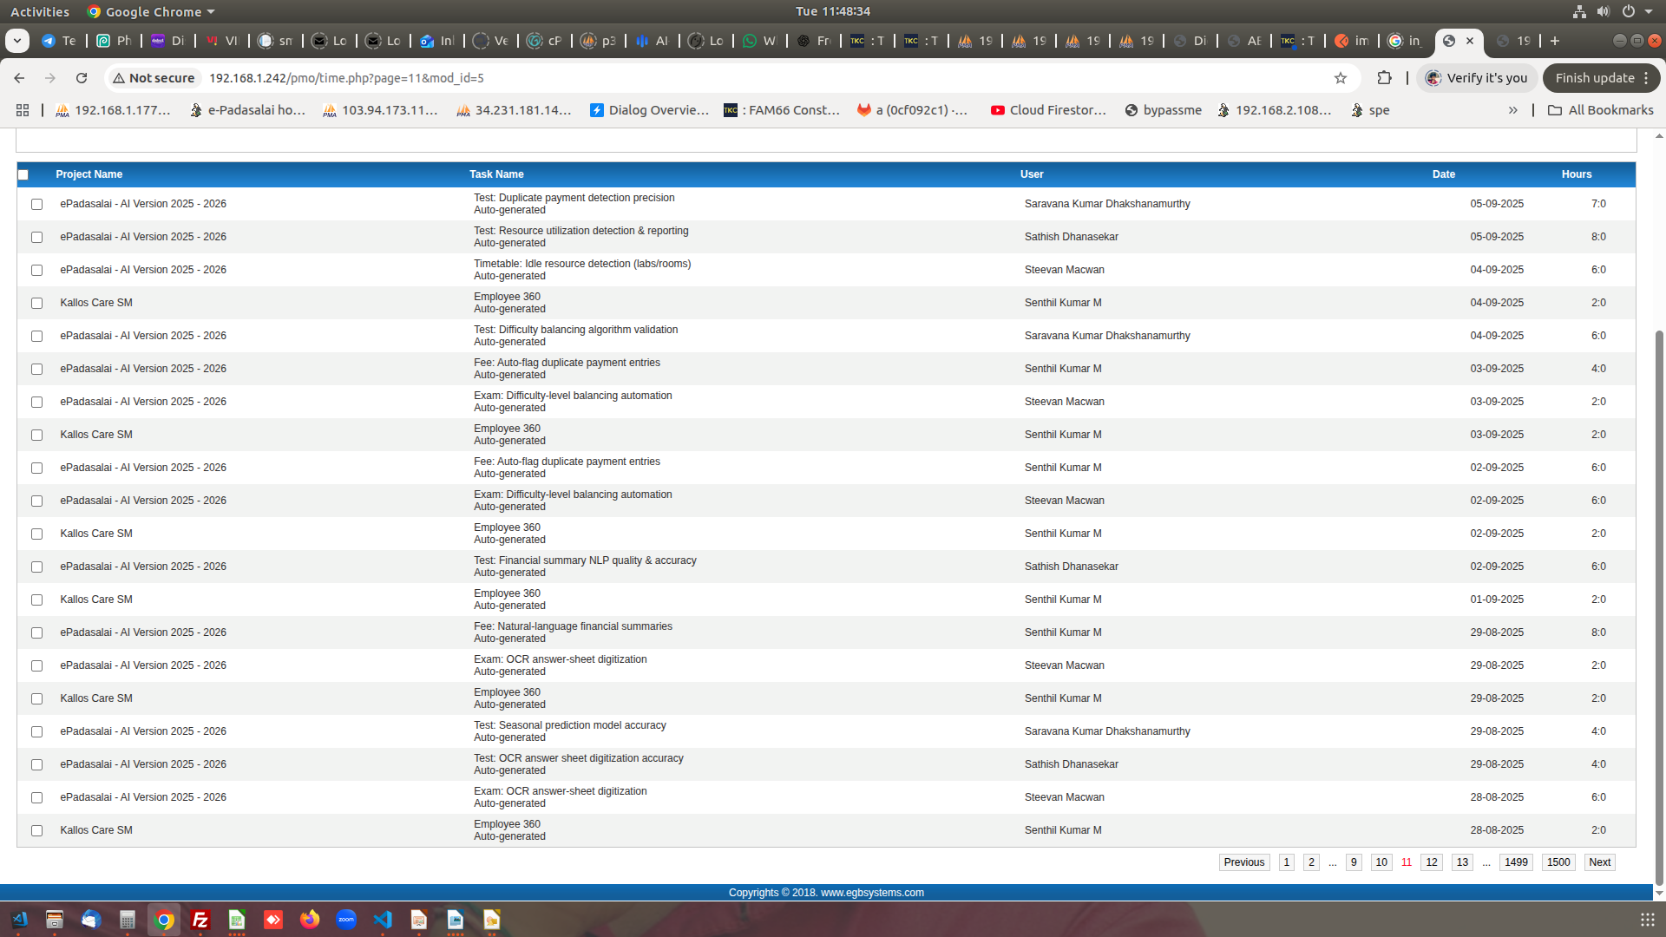Select the first Kallos Care SM row checkbox
The width and height of the screenshot is (1666, 937).
click(36, 304)
